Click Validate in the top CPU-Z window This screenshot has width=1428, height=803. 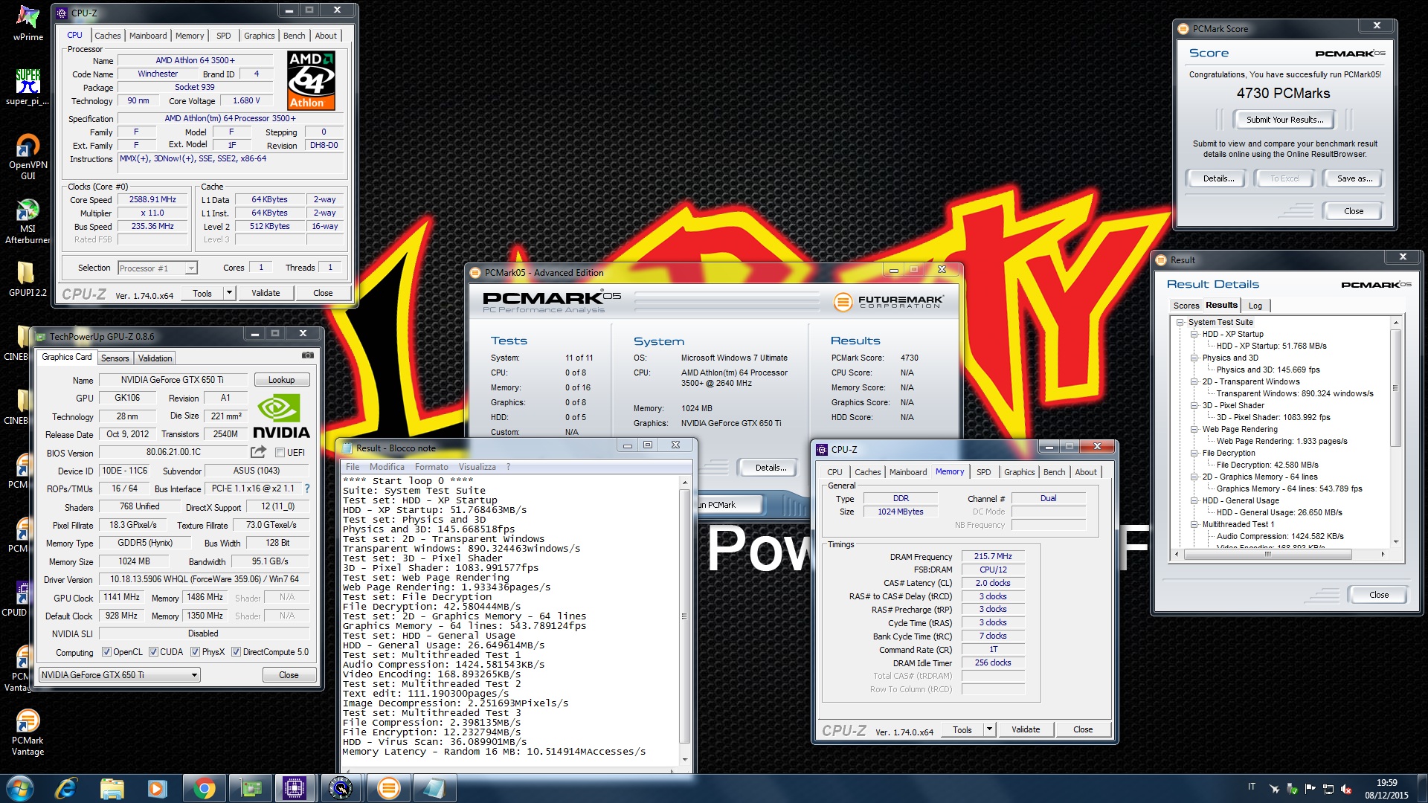coord(266,293)
